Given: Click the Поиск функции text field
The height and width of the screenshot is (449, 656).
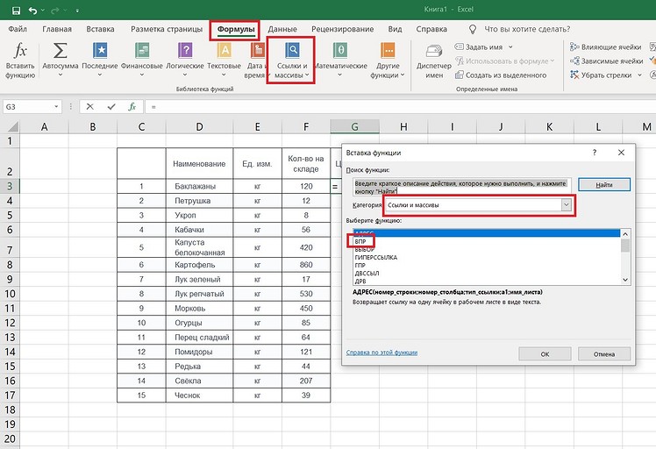Looking at the screenshot, I should click(x=460, y=185).
